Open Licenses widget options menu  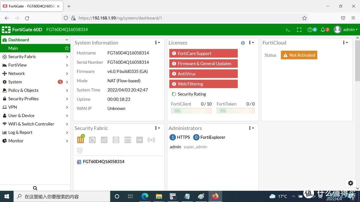[251, 43]
